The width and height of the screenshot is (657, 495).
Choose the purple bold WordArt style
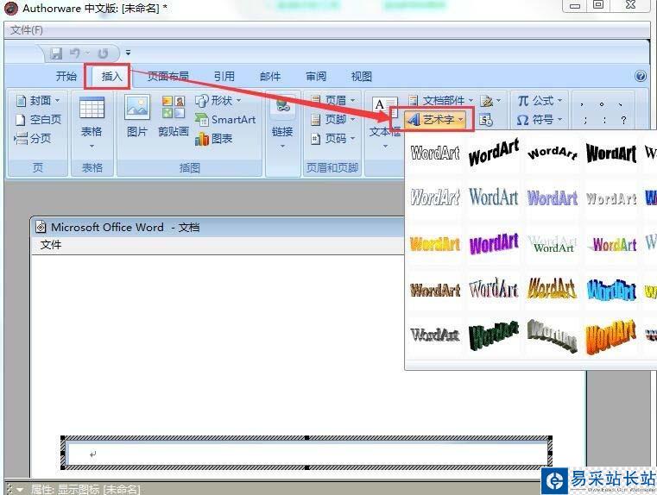tap(494, 243)
